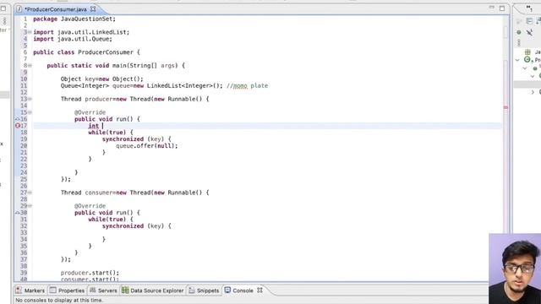Click 'import java.util.LinkedList;' line
Screen dimensions: 541x304
tap(81, 32)
